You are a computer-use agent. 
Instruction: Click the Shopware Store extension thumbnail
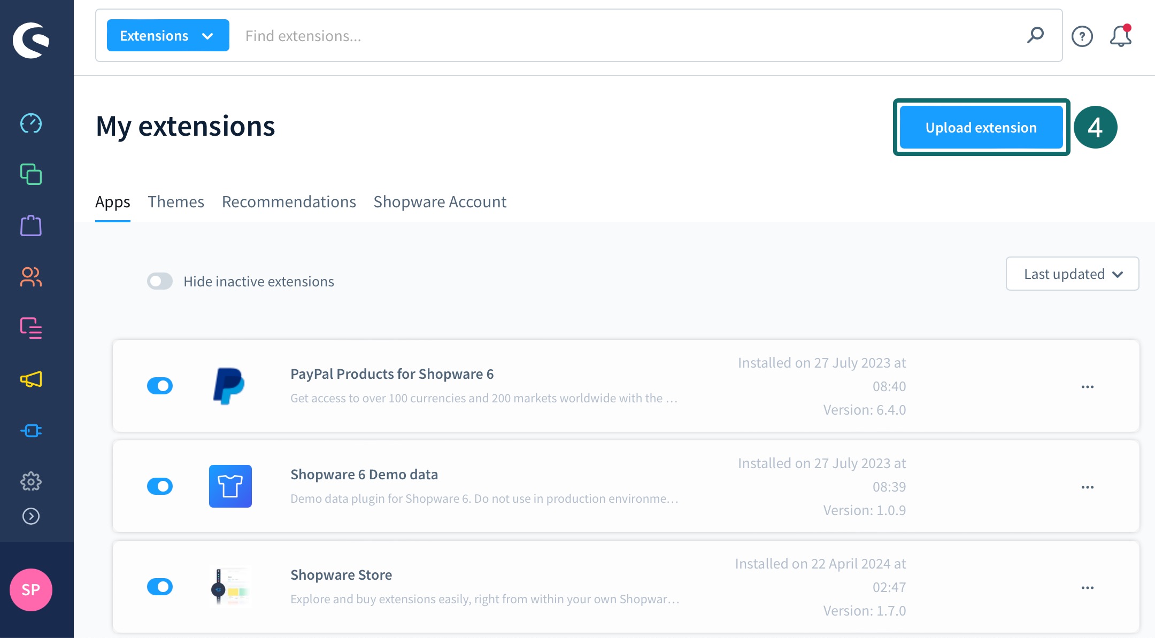pos(230,587)
